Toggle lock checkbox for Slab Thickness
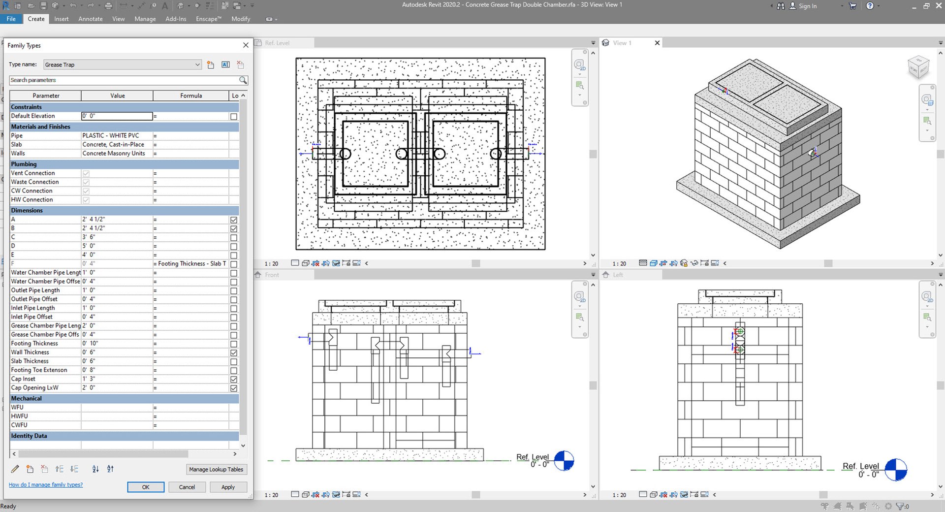 [234, 362]
